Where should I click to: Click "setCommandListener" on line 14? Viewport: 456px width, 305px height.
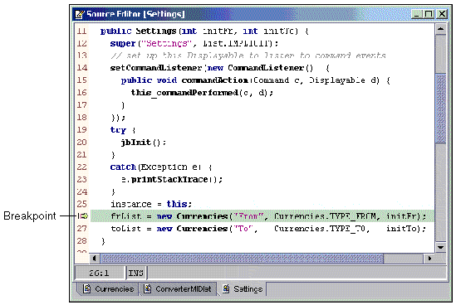(156, 68)
